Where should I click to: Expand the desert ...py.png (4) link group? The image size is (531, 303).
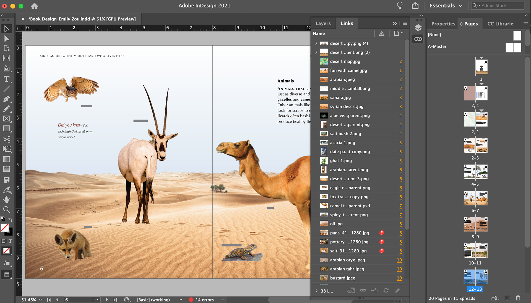(316, 43)
